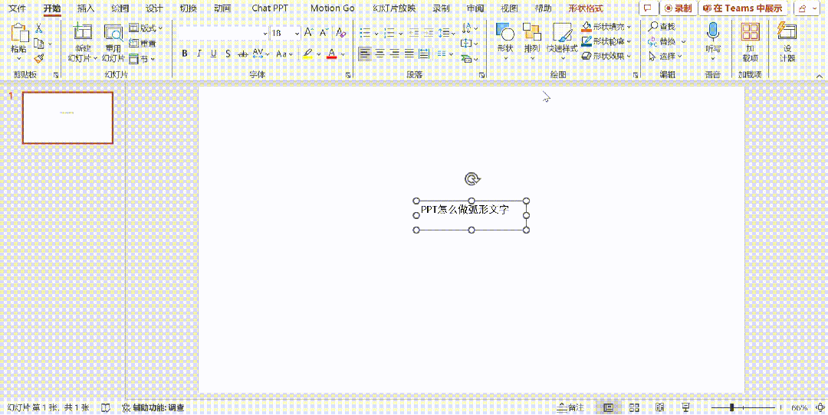This screenshot has width=828, height=415.
Task: Open the Motion Go tab
Action: (x=333, y=8)
